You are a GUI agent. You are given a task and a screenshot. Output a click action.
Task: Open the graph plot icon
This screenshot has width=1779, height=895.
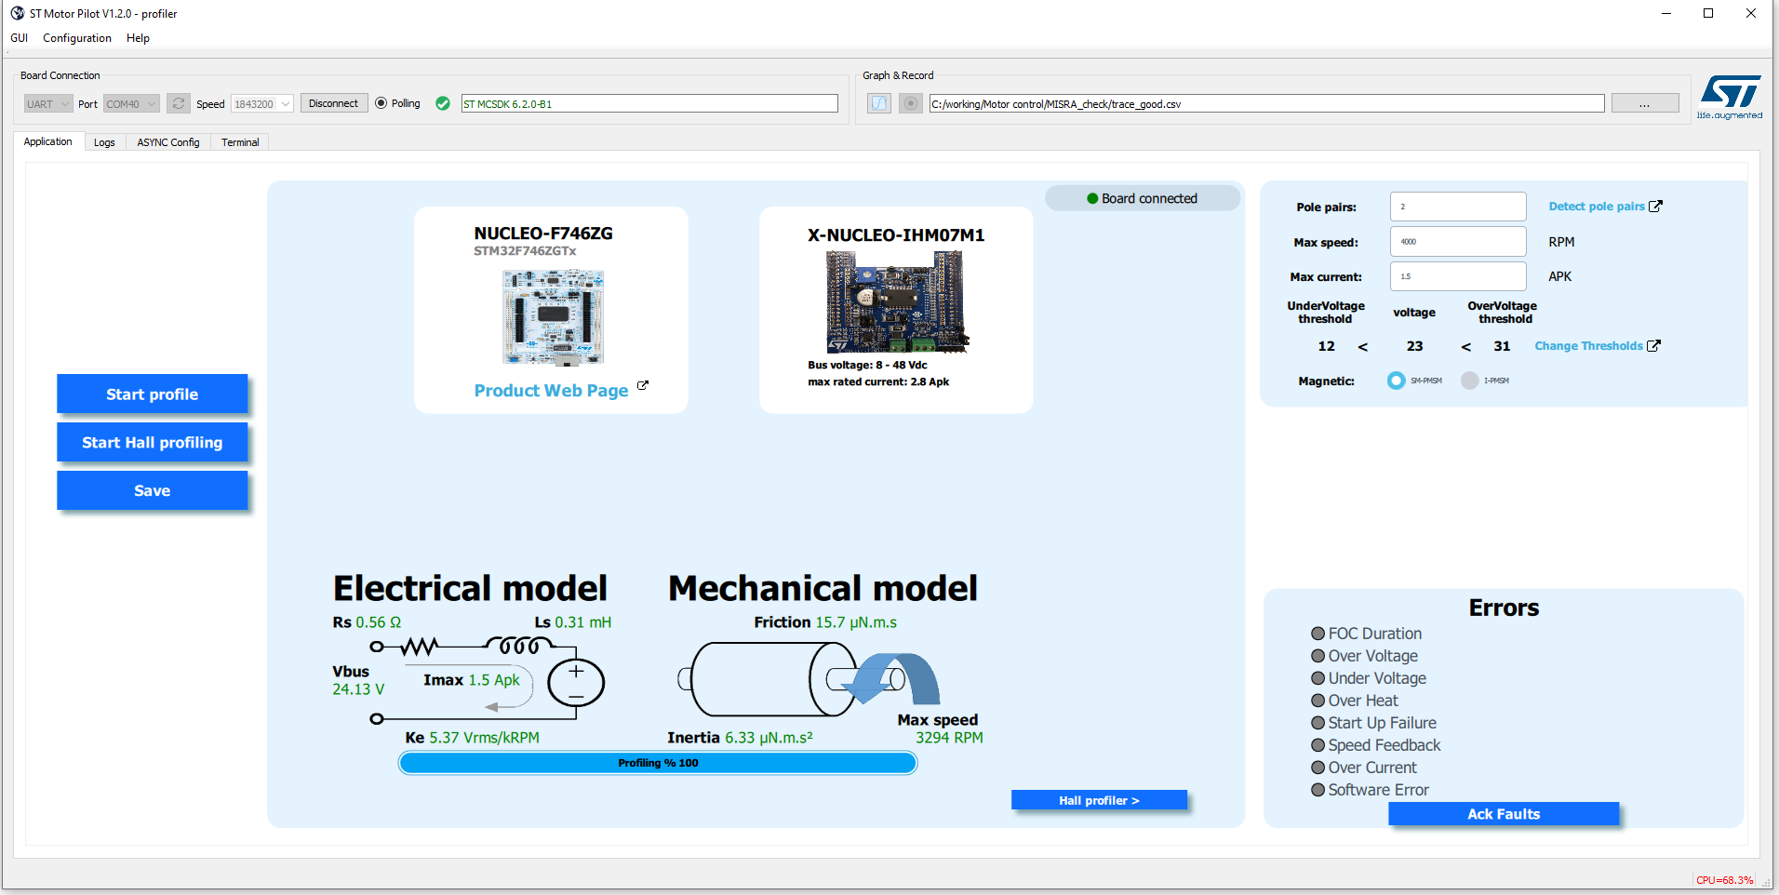(879, 103)
